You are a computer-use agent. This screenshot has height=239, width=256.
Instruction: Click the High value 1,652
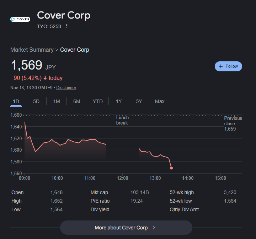tap(57, 201)
